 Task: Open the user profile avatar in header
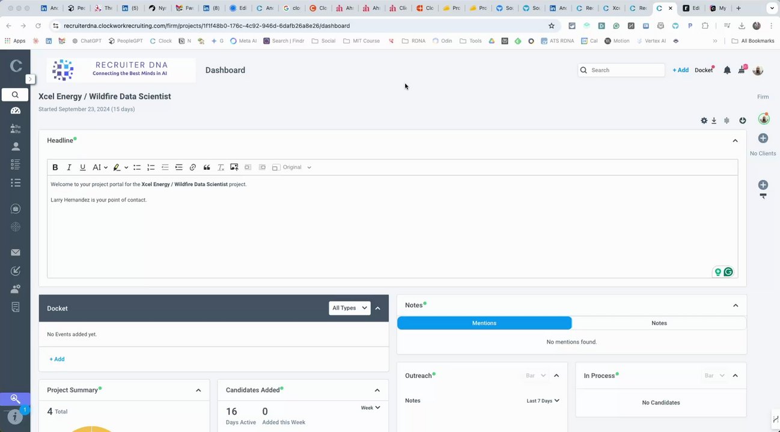(x=758, y=70)
